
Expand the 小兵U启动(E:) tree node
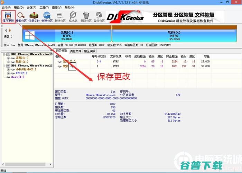click(8, 69)
